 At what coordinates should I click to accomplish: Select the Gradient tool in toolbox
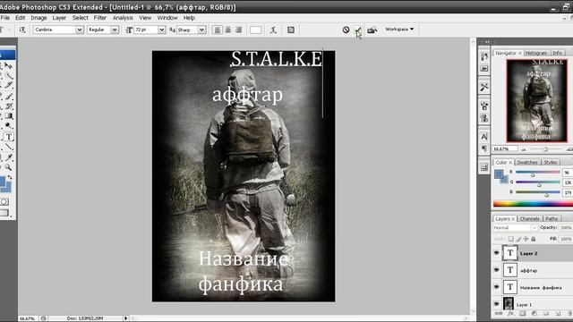tap(9, 115)
